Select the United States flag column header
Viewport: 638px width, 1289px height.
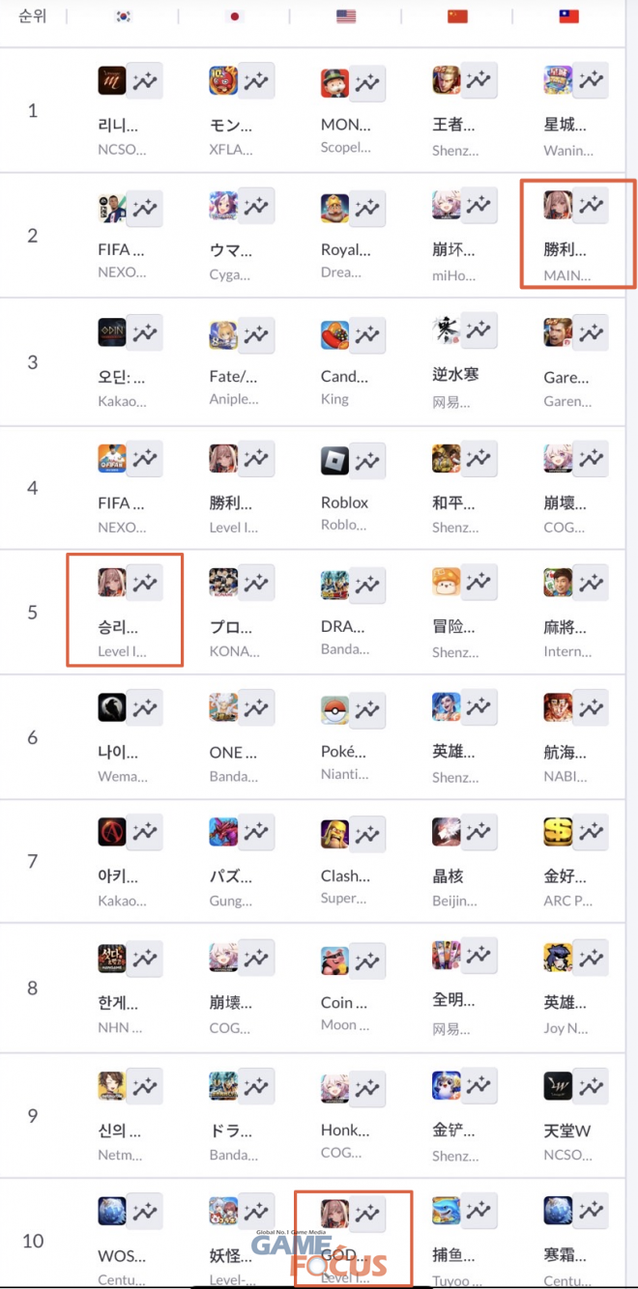point(345,16)
